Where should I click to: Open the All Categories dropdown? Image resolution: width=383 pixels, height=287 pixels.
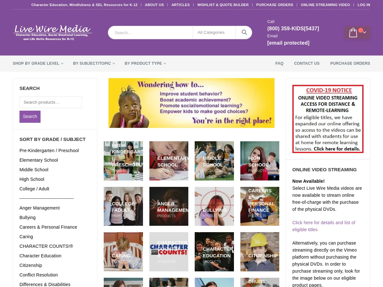click(x=214, y=32)
